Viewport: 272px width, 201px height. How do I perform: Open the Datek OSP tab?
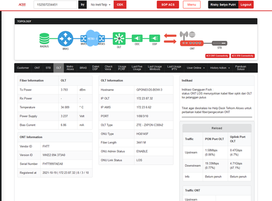(96, 68)
